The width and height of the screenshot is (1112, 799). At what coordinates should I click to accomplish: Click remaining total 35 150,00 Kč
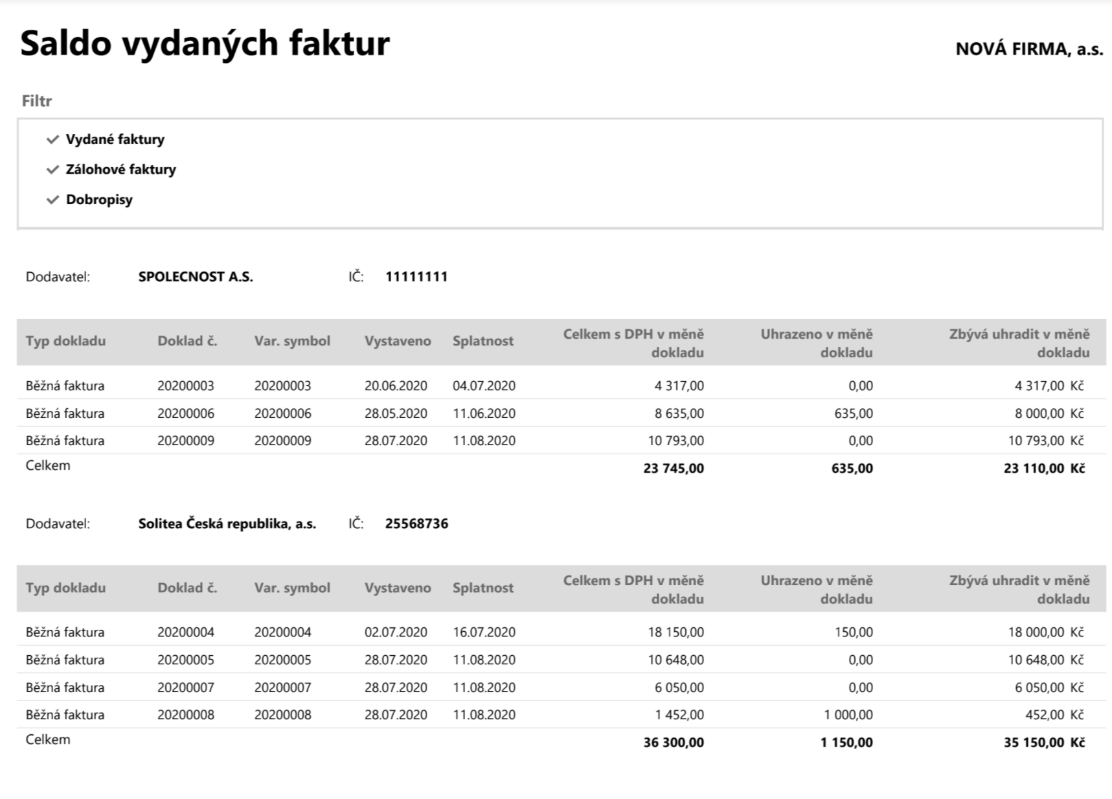coord(1044,743)
